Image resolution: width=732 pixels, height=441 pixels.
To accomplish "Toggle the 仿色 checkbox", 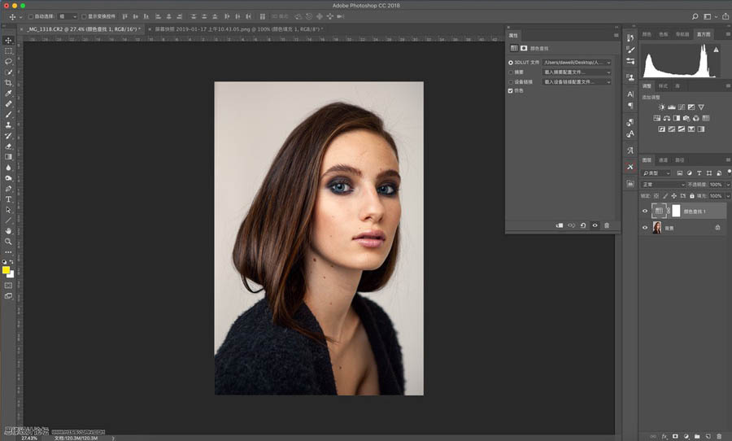I will pos(511,91).
